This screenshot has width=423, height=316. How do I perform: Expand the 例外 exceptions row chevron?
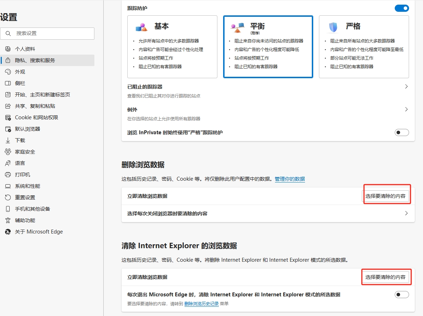[x=406, y=110]
